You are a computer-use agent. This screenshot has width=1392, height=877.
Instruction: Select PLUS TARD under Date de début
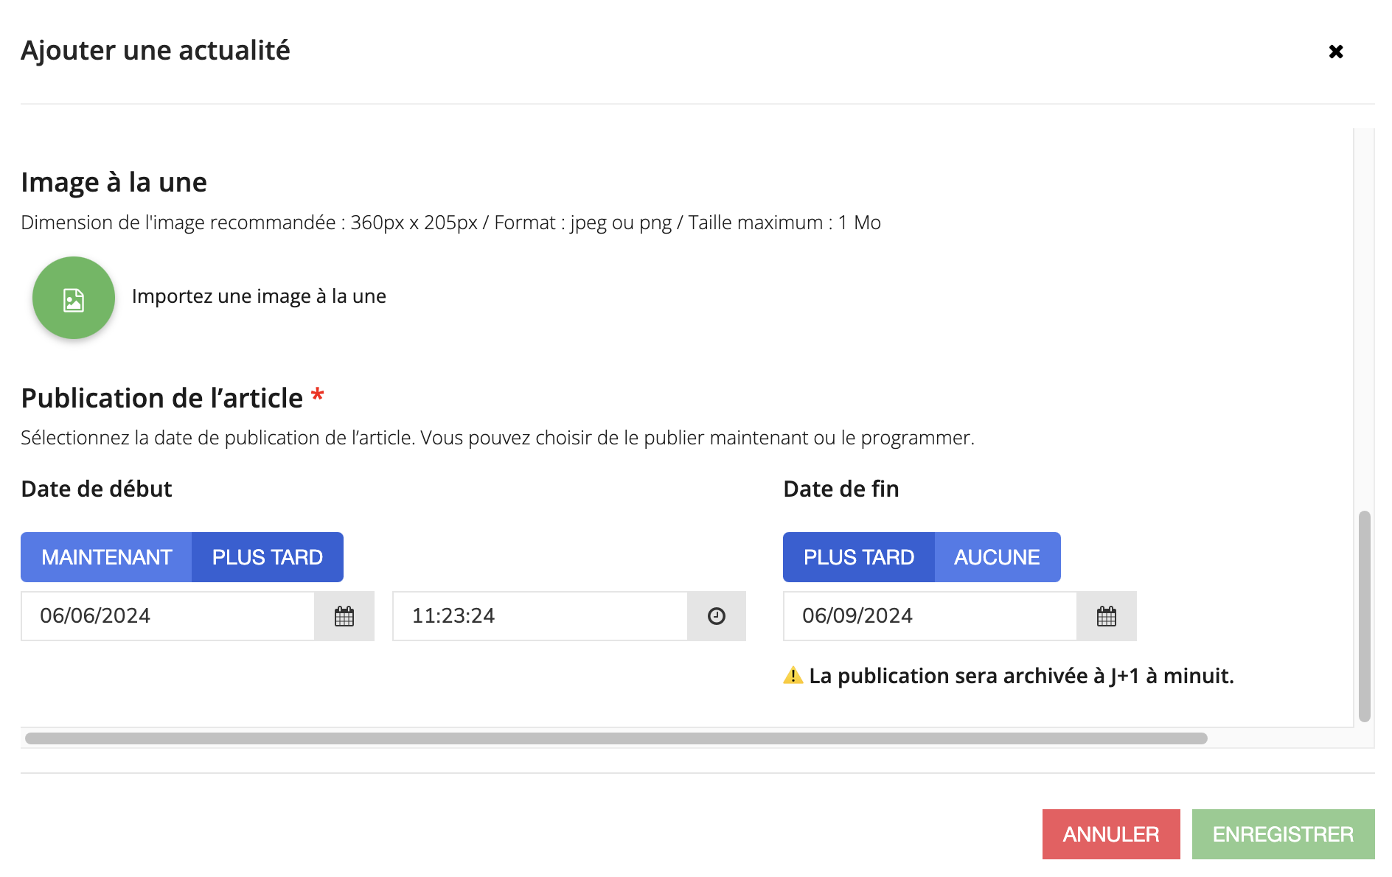267,557
